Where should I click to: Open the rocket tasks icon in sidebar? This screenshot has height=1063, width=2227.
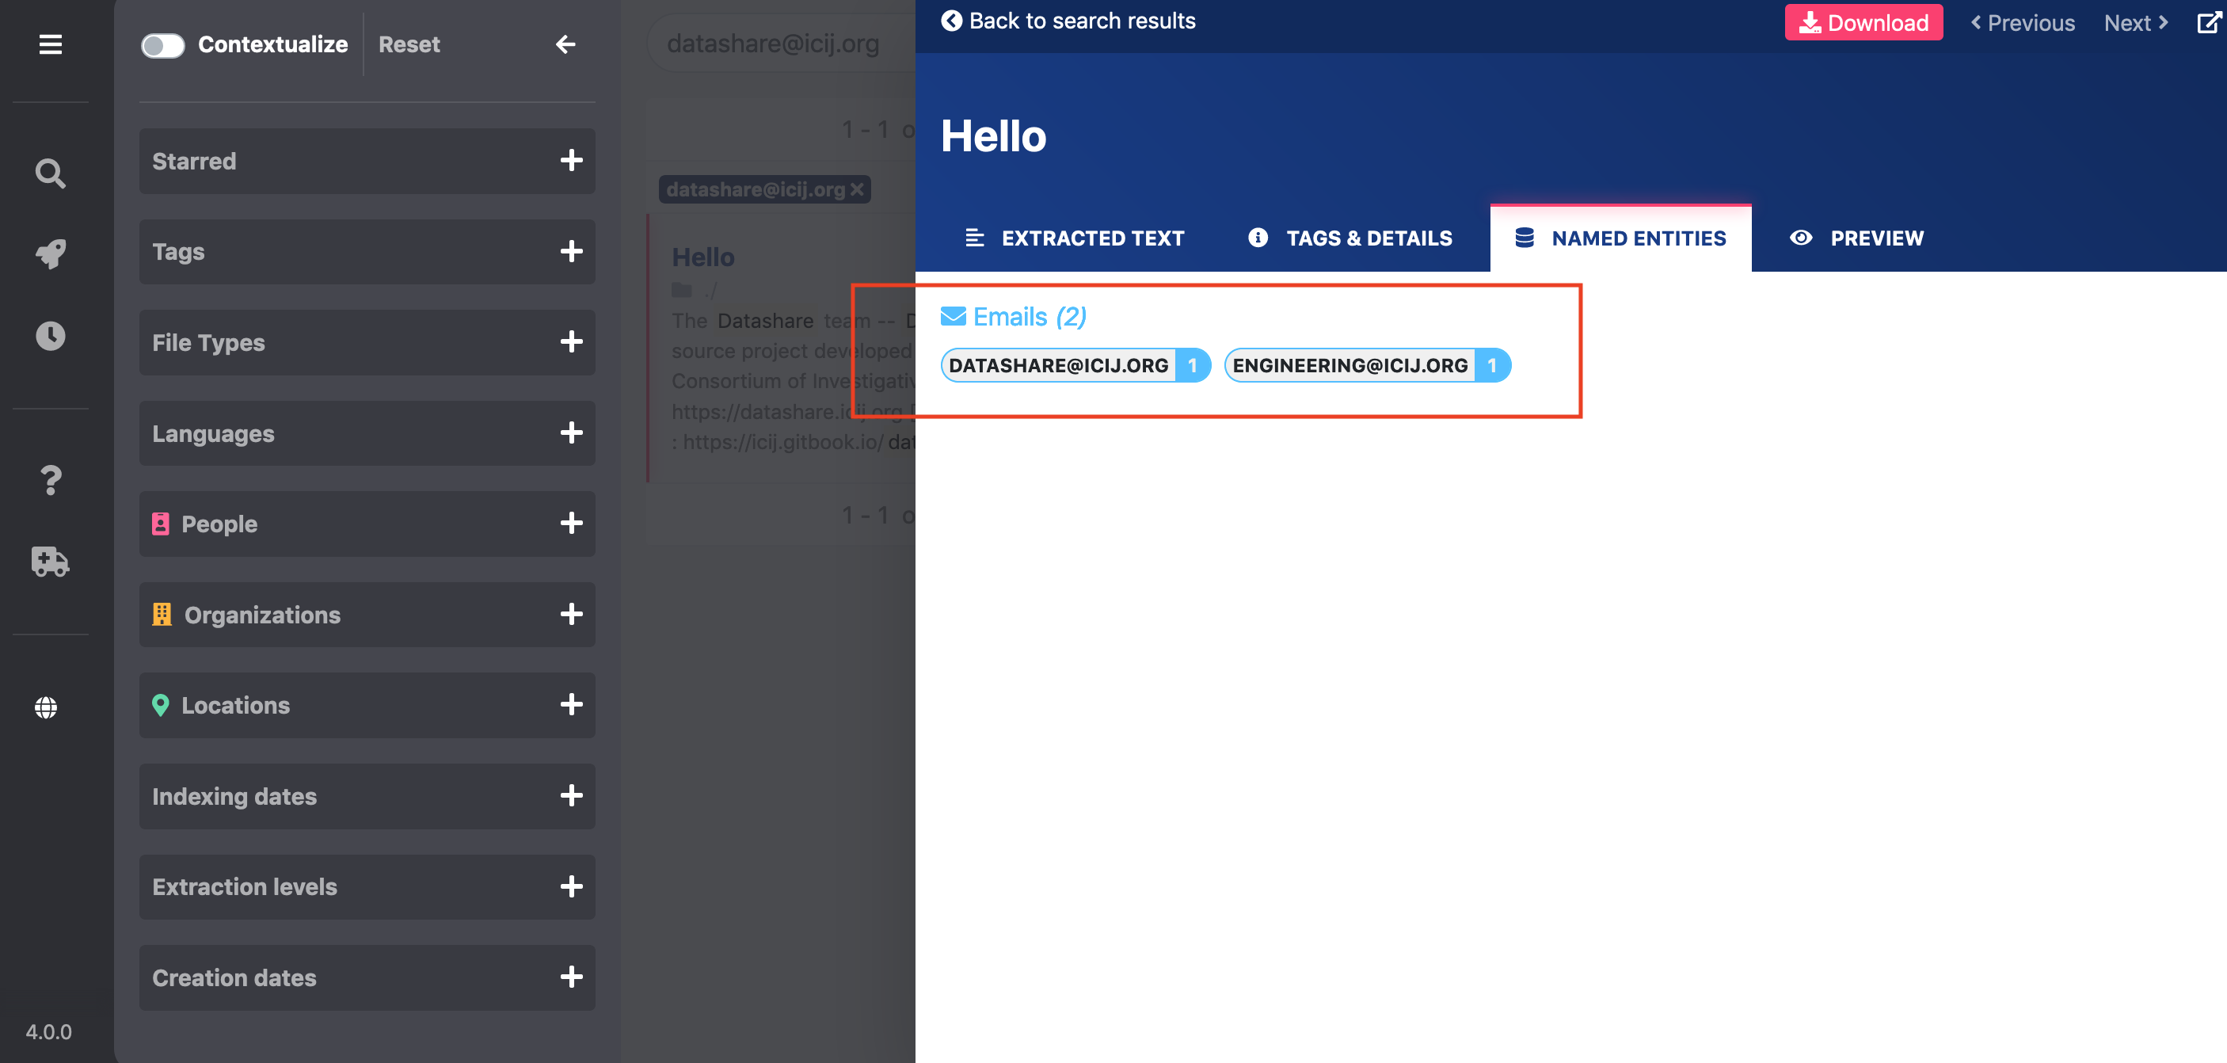(x=50, y=254)
